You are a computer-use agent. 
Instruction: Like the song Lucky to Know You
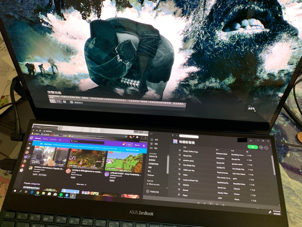[179, 179]
